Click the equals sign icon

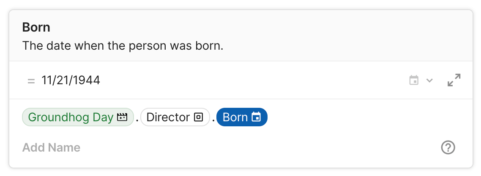point(31,80)
